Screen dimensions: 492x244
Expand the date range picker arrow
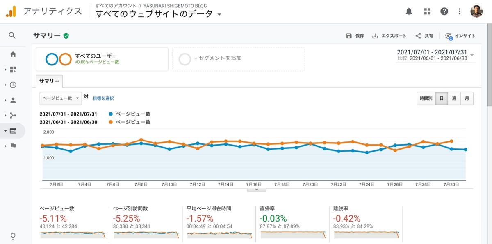[x=472, y=55]
